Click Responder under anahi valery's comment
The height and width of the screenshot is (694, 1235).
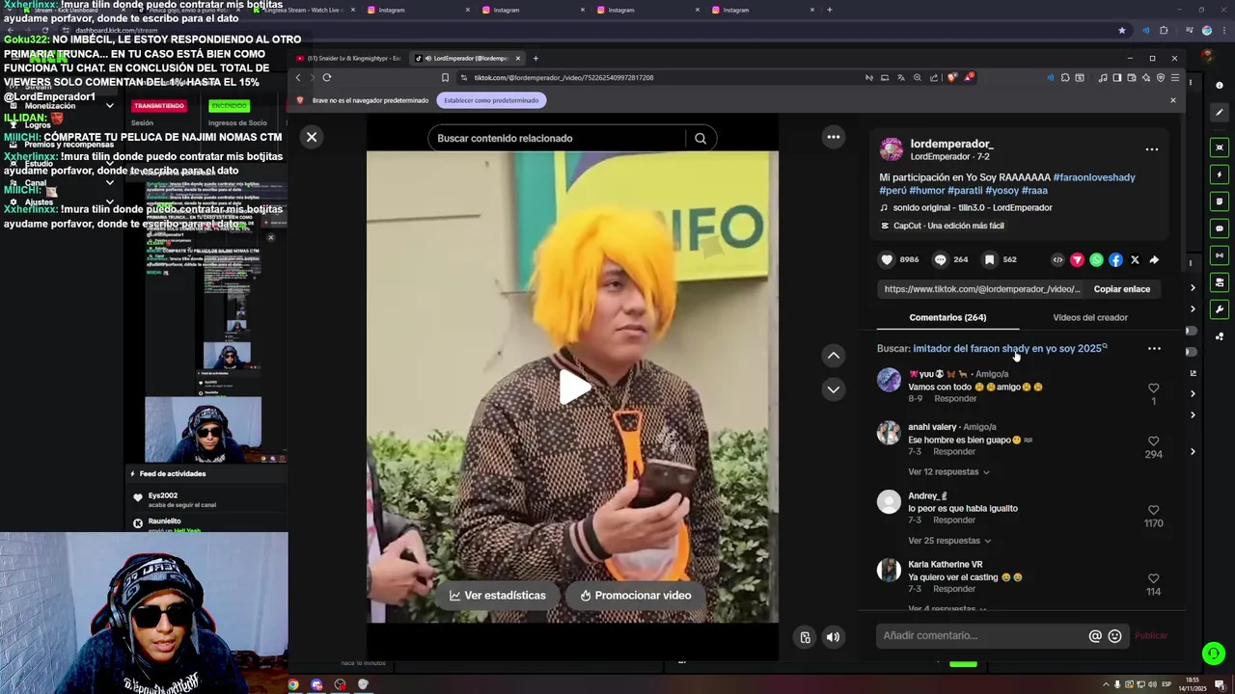[954, 452]
